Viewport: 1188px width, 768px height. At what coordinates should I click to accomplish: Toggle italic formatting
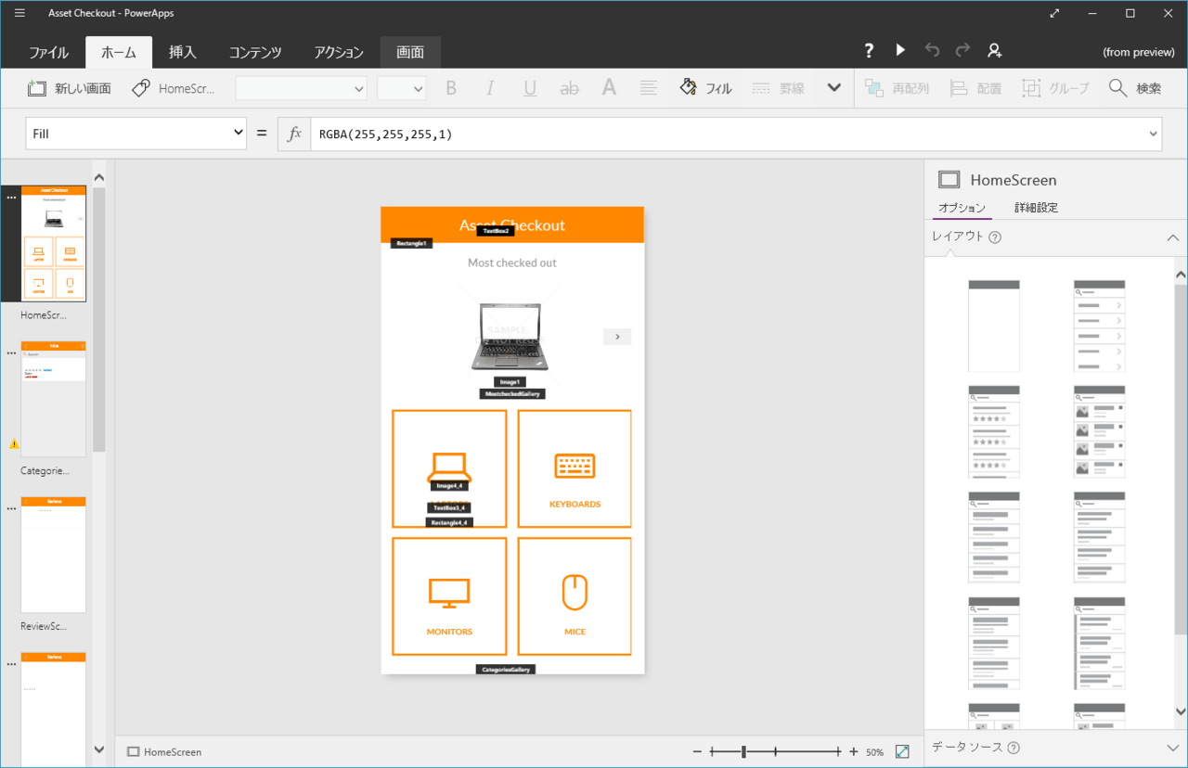point(490,88)
